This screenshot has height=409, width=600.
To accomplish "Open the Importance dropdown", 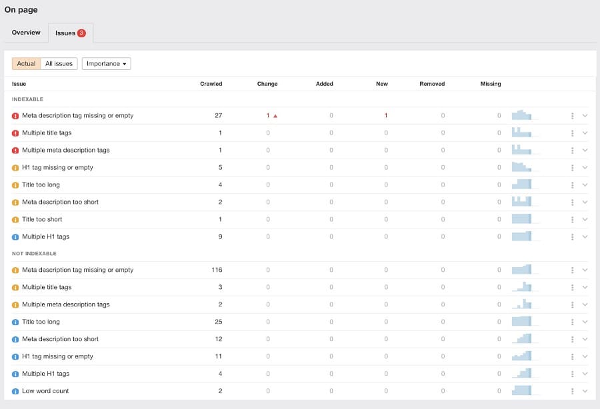I will point(106,64).
